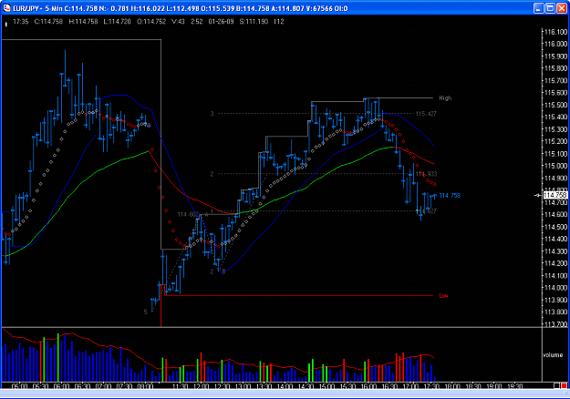570x399 pixels.
Task: Click the H:114.758 value in data row
Action: (x=83, y=22)
